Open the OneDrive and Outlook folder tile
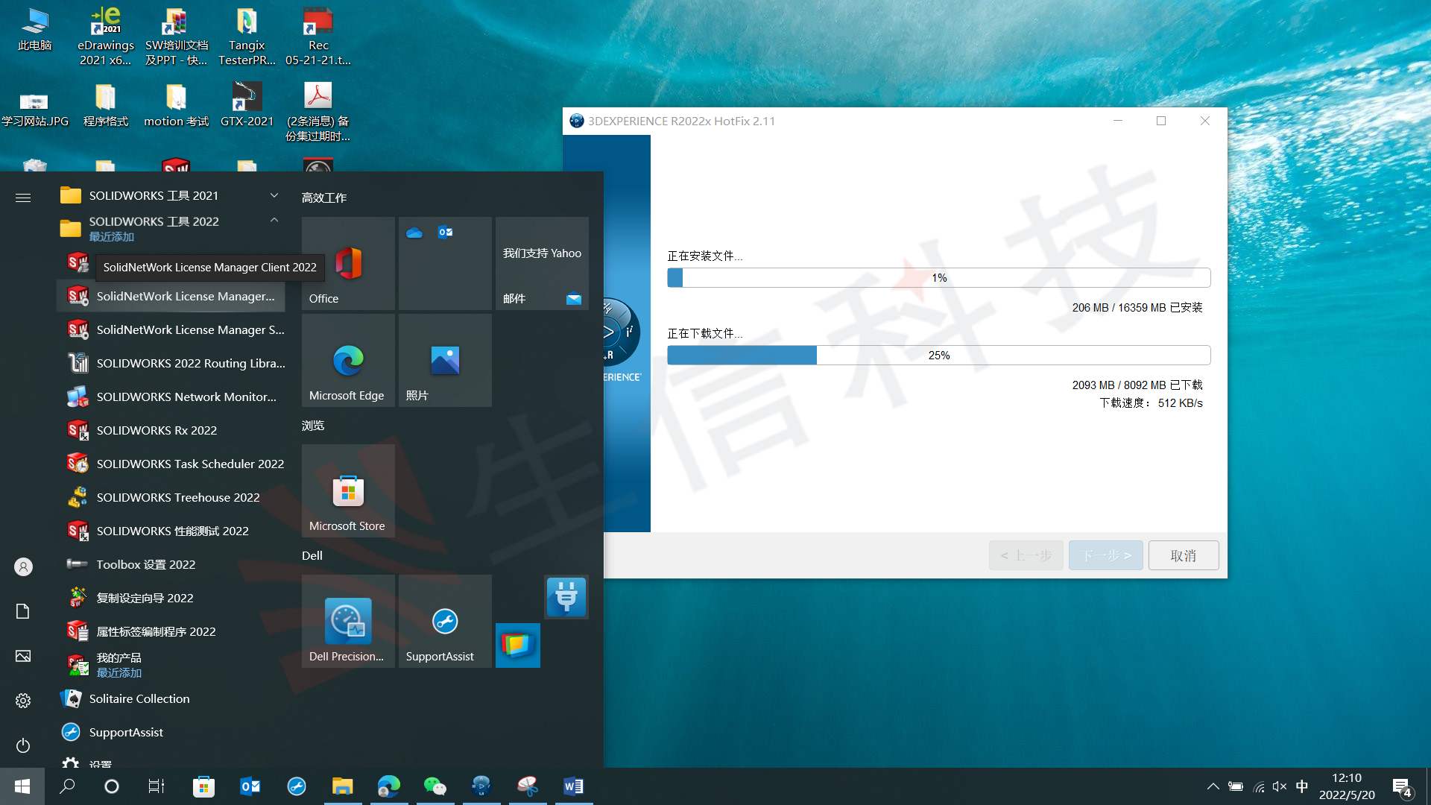 click(445, 263)
